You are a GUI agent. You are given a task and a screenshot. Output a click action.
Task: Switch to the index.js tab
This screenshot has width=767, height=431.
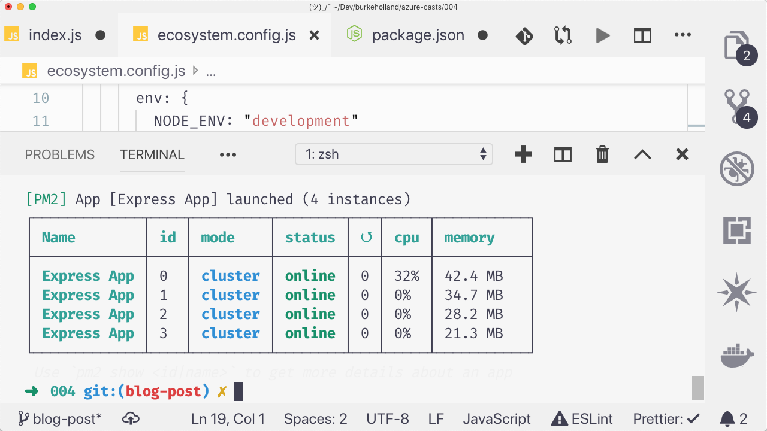(x=55, y=35)
